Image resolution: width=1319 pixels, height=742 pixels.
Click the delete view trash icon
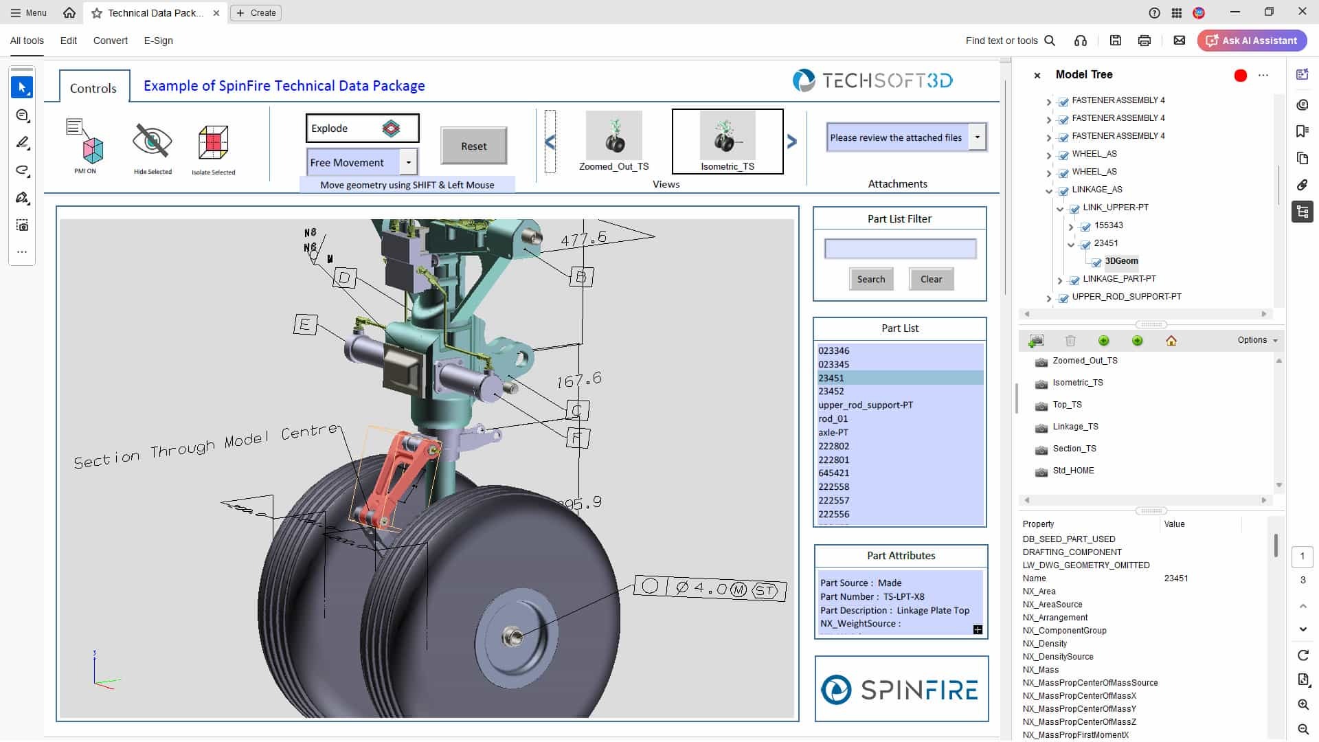[1070, 341]
